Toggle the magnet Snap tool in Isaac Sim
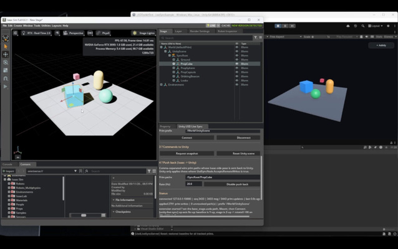The image size is (398, 249). click(6, 78)
